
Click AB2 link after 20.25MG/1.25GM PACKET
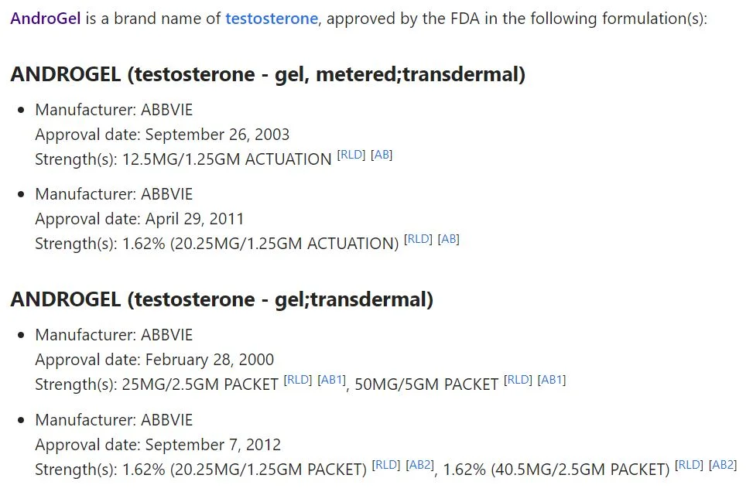tap(420, 465)
